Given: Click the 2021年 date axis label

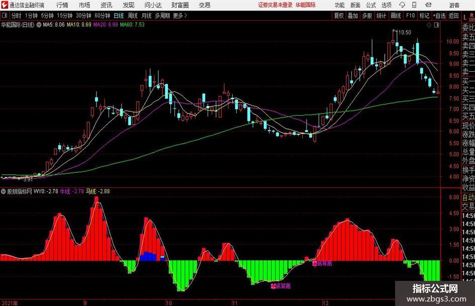Looking at the screenshot, I should click(x=10, y=303).
